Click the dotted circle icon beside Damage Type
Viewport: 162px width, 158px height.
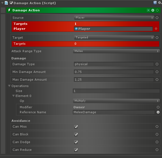[x=157, y=64]
